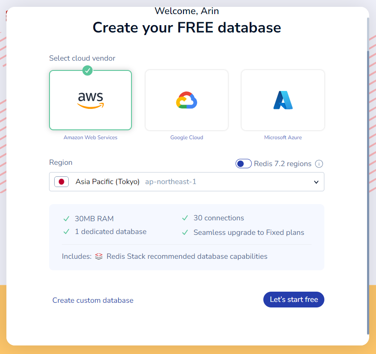376x354 pixels.
Task: Open the Region dropdown showing Asia Pacific (Tokyo)
Action: pos(187,181)
